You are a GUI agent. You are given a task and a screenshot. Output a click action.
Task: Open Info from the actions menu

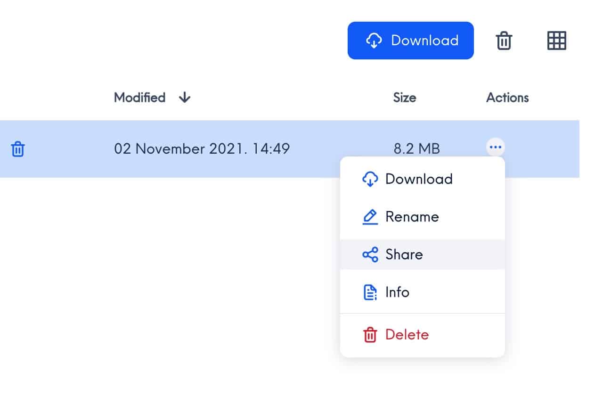(397, 292)
